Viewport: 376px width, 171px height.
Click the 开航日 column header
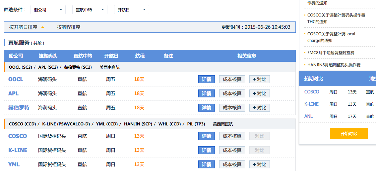click(x=111, y=56)
